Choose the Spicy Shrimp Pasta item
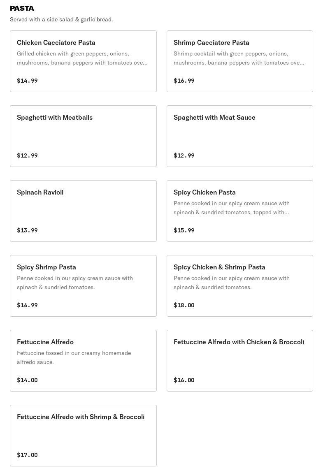Screen dimensions: 323x473 [46, 267]
